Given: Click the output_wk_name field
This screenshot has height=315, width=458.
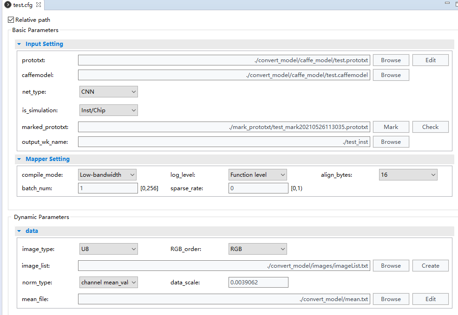Looking at the screenshot, I should point(224,142).
